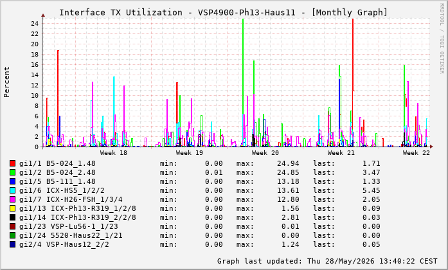Click the gi1/5 B5-111_1.48 legend label
The height and width of the screenshot is (270, 448).
tap(57, 181)
